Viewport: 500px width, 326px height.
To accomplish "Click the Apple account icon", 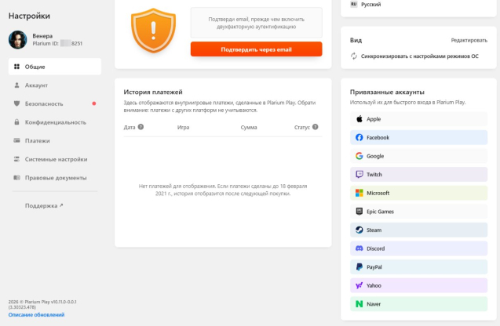I will coord(359,119).
